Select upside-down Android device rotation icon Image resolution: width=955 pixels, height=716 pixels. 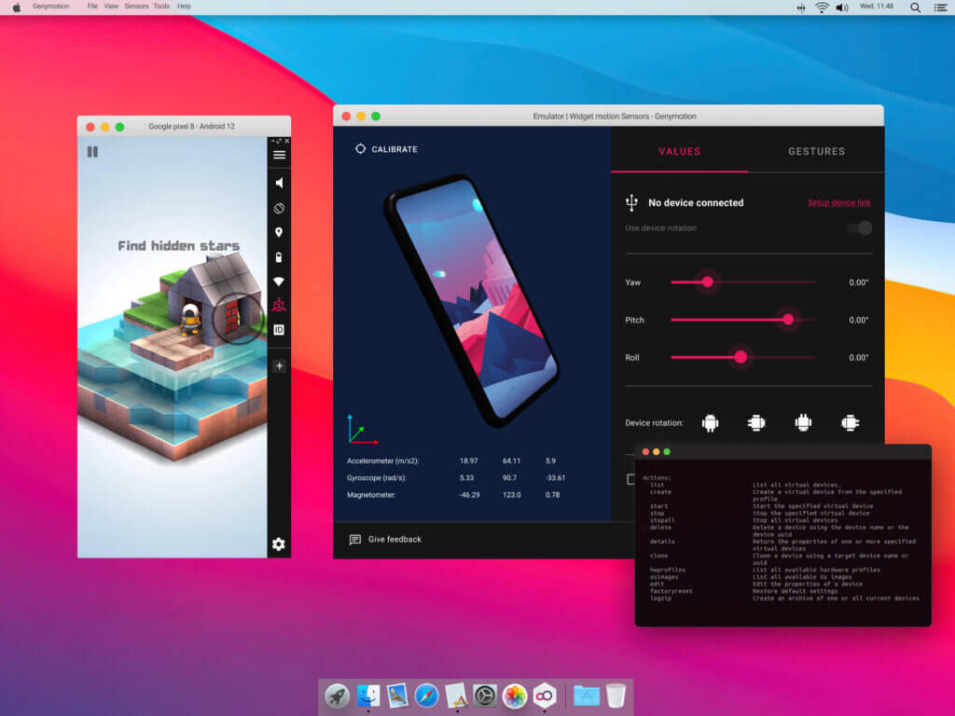(803, 422)
